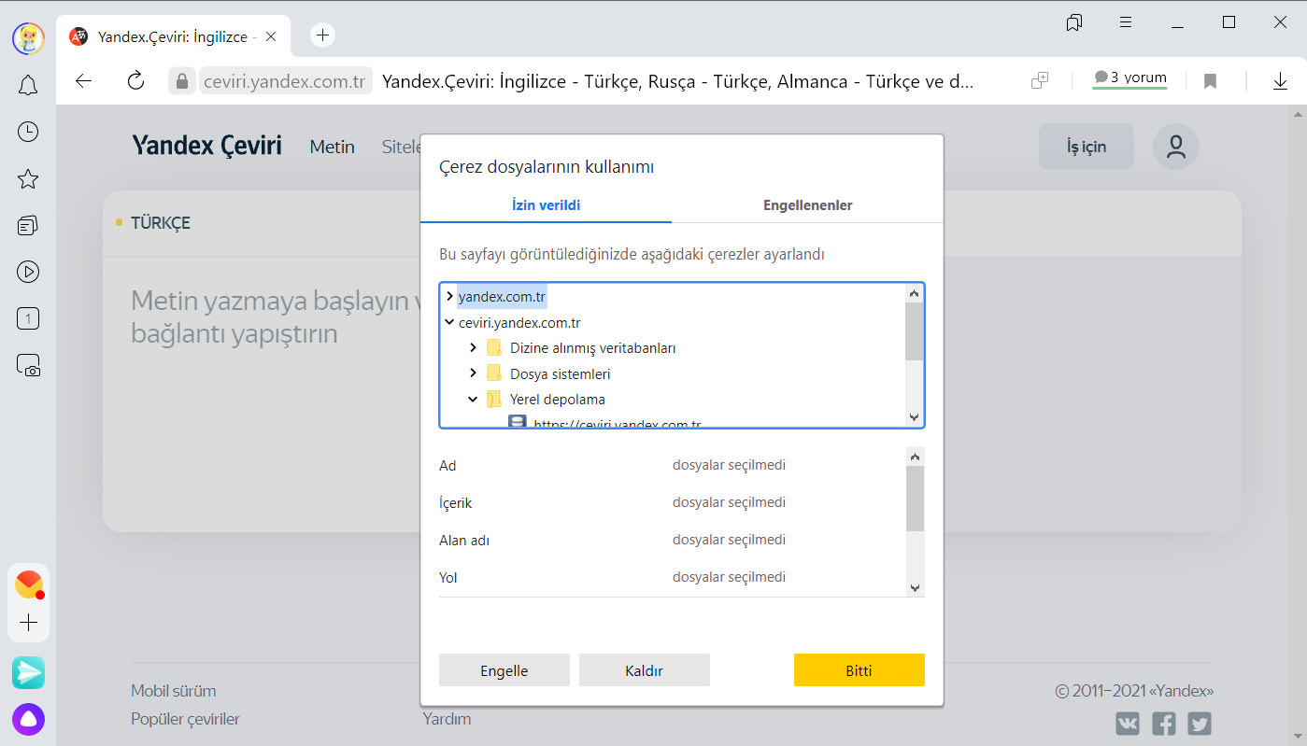This screenshot has width=1307, height=746.
Task: Expand Dizine alınmış veritabanları folder
Action: click(474, 347)
